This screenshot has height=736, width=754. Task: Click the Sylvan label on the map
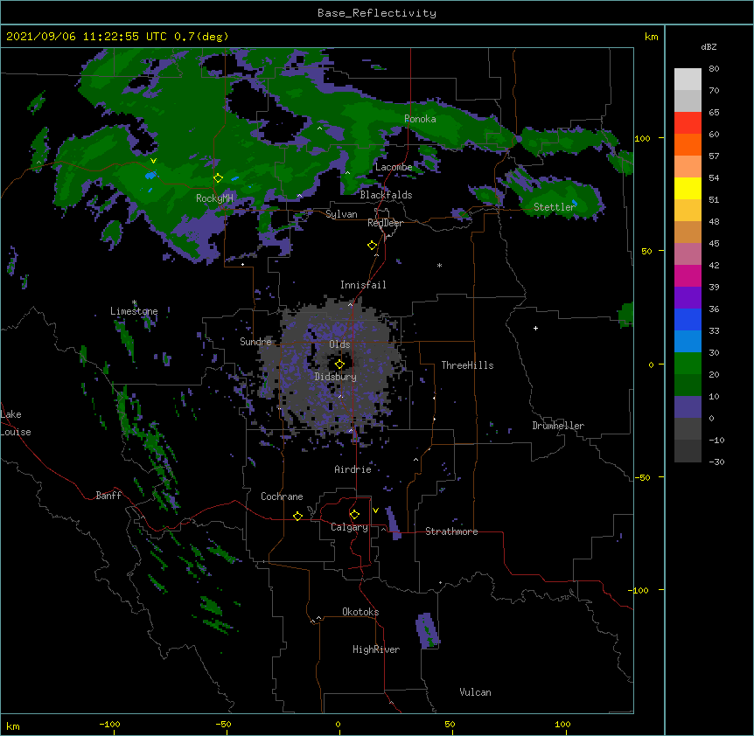(341, 214)
